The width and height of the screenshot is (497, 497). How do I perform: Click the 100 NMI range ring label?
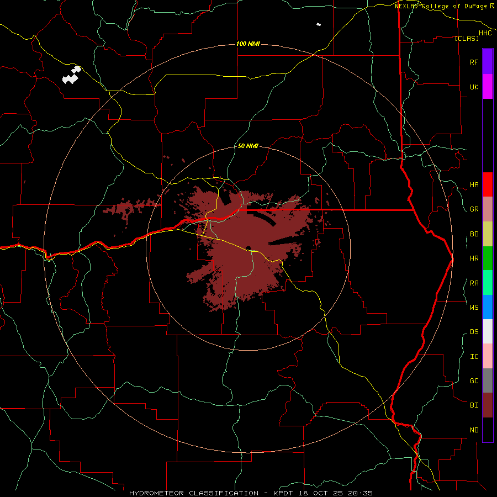click(x=248, y=44)
